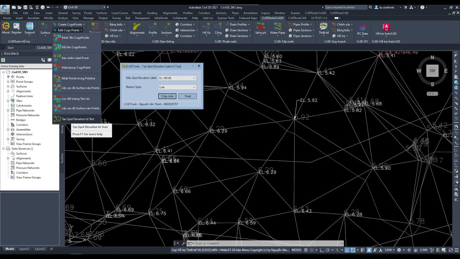The height and width of the screenshot is (259, 460).
Task: Click the Thoát button in dialog
Action: pos(188,96)
